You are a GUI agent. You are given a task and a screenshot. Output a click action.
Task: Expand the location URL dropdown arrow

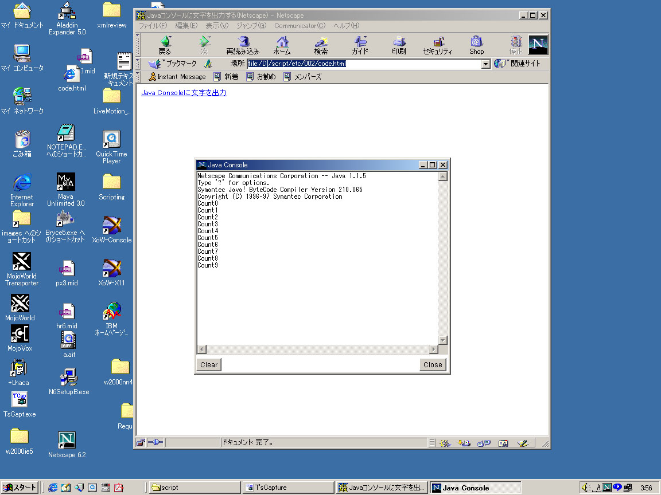click(x=485, y=64)
